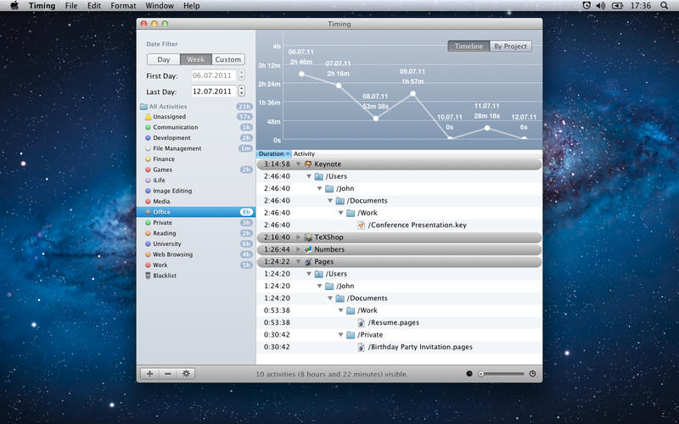Click the Keynote app icon in list
Screen dimensions: 679x424
[308, 164]
